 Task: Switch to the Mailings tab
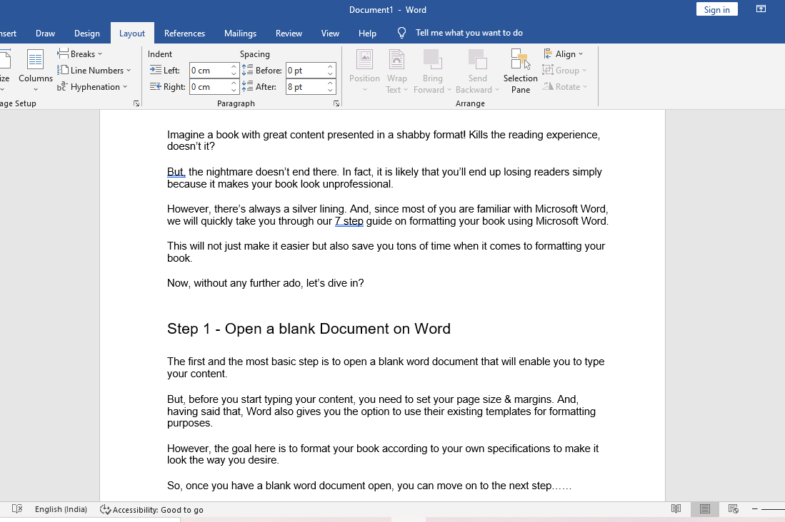coord(240,34)
